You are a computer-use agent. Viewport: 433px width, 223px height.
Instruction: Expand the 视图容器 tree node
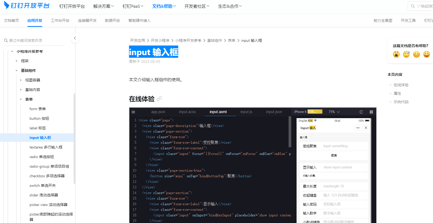[x=21, y=80]
